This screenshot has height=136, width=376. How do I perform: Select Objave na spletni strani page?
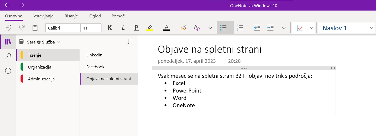click(x=109, y=79)
